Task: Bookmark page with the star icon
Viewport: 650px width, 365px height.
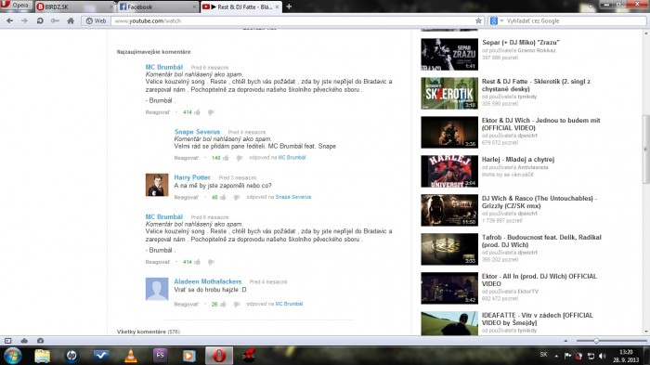Action: pyautogui.click(x=478, y=20)
